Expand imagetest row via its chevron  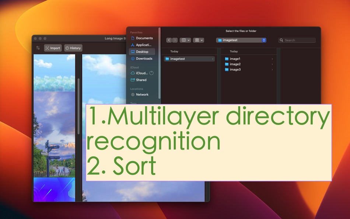coord(213,59)
